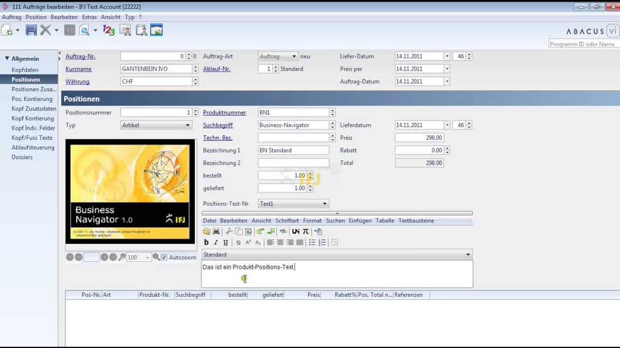The height and width of the screenshot is (348, 620).
Task: Print the position text with printer icon
Action: (217, 232)
